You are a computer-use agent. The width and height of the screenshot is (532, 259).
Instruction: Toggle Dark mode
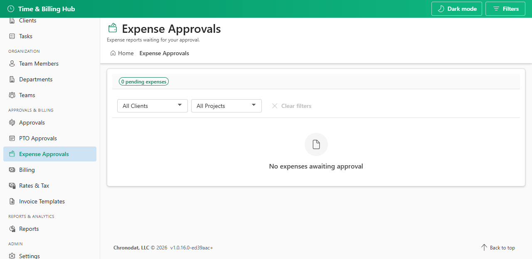pos(457,9)
